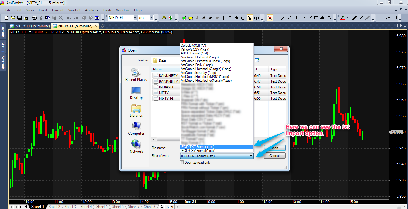Viewport: 408px width, 209px height.
Task: Click the horizontal scrollbar in file list
Action: (x=168, y=139)
